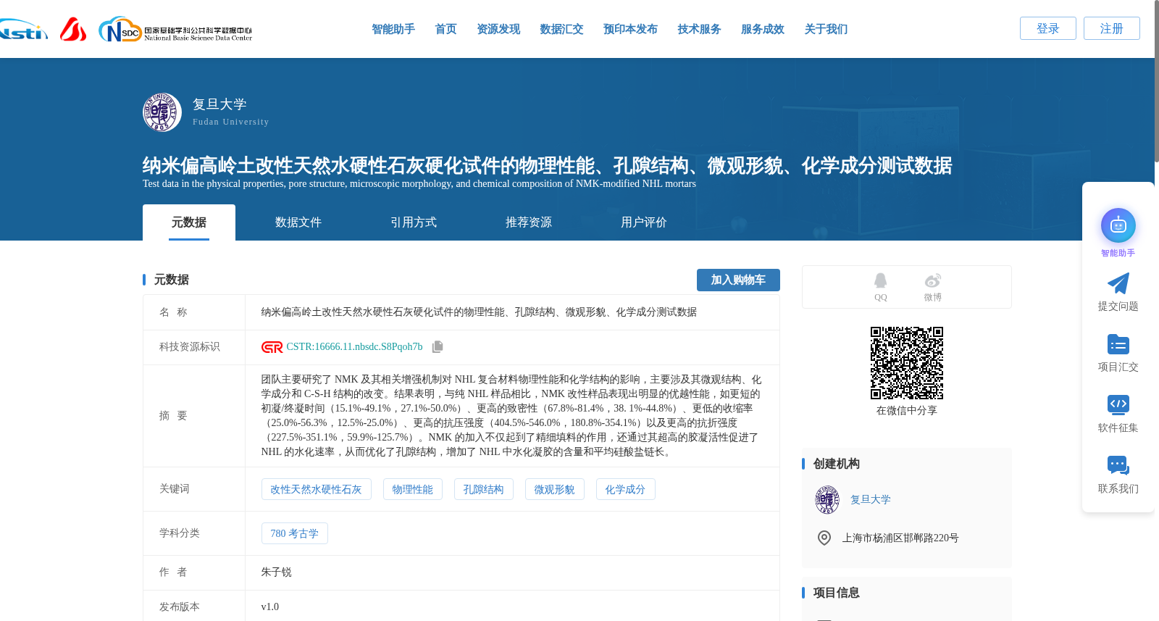Viewport: 1159px width, 621px height.
Task: Click the Fudan University emblem in banner
Action: pyautogui.click(x=162, y=112)
